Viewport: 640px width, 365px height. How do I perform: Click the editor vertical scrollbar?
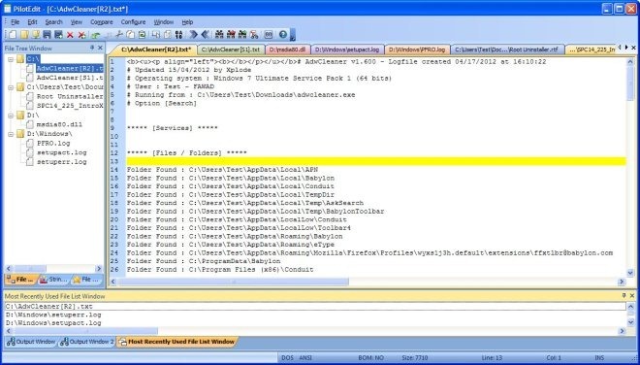pos(630,167)
